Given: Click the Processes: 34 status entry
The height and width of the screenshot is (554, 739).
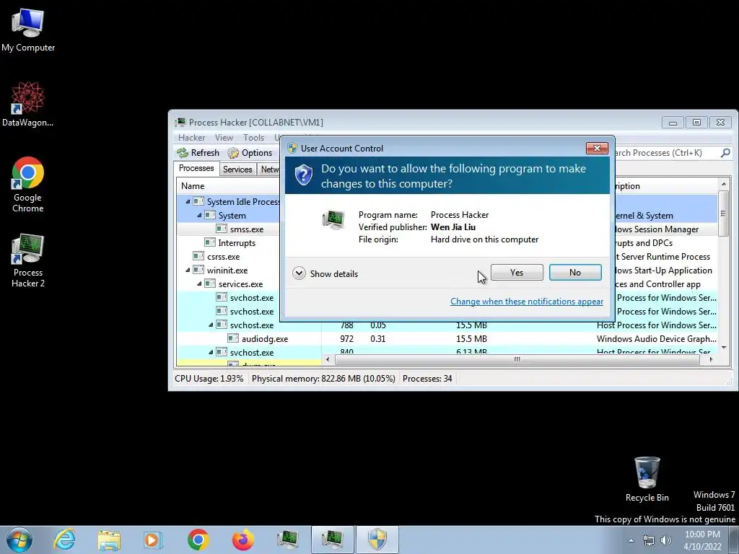Looking at the screenshot, I should 427,378.
